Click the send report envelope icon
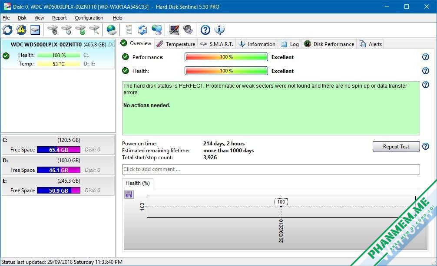The height and width of the screenshot is (266, 437). point(142,30)
